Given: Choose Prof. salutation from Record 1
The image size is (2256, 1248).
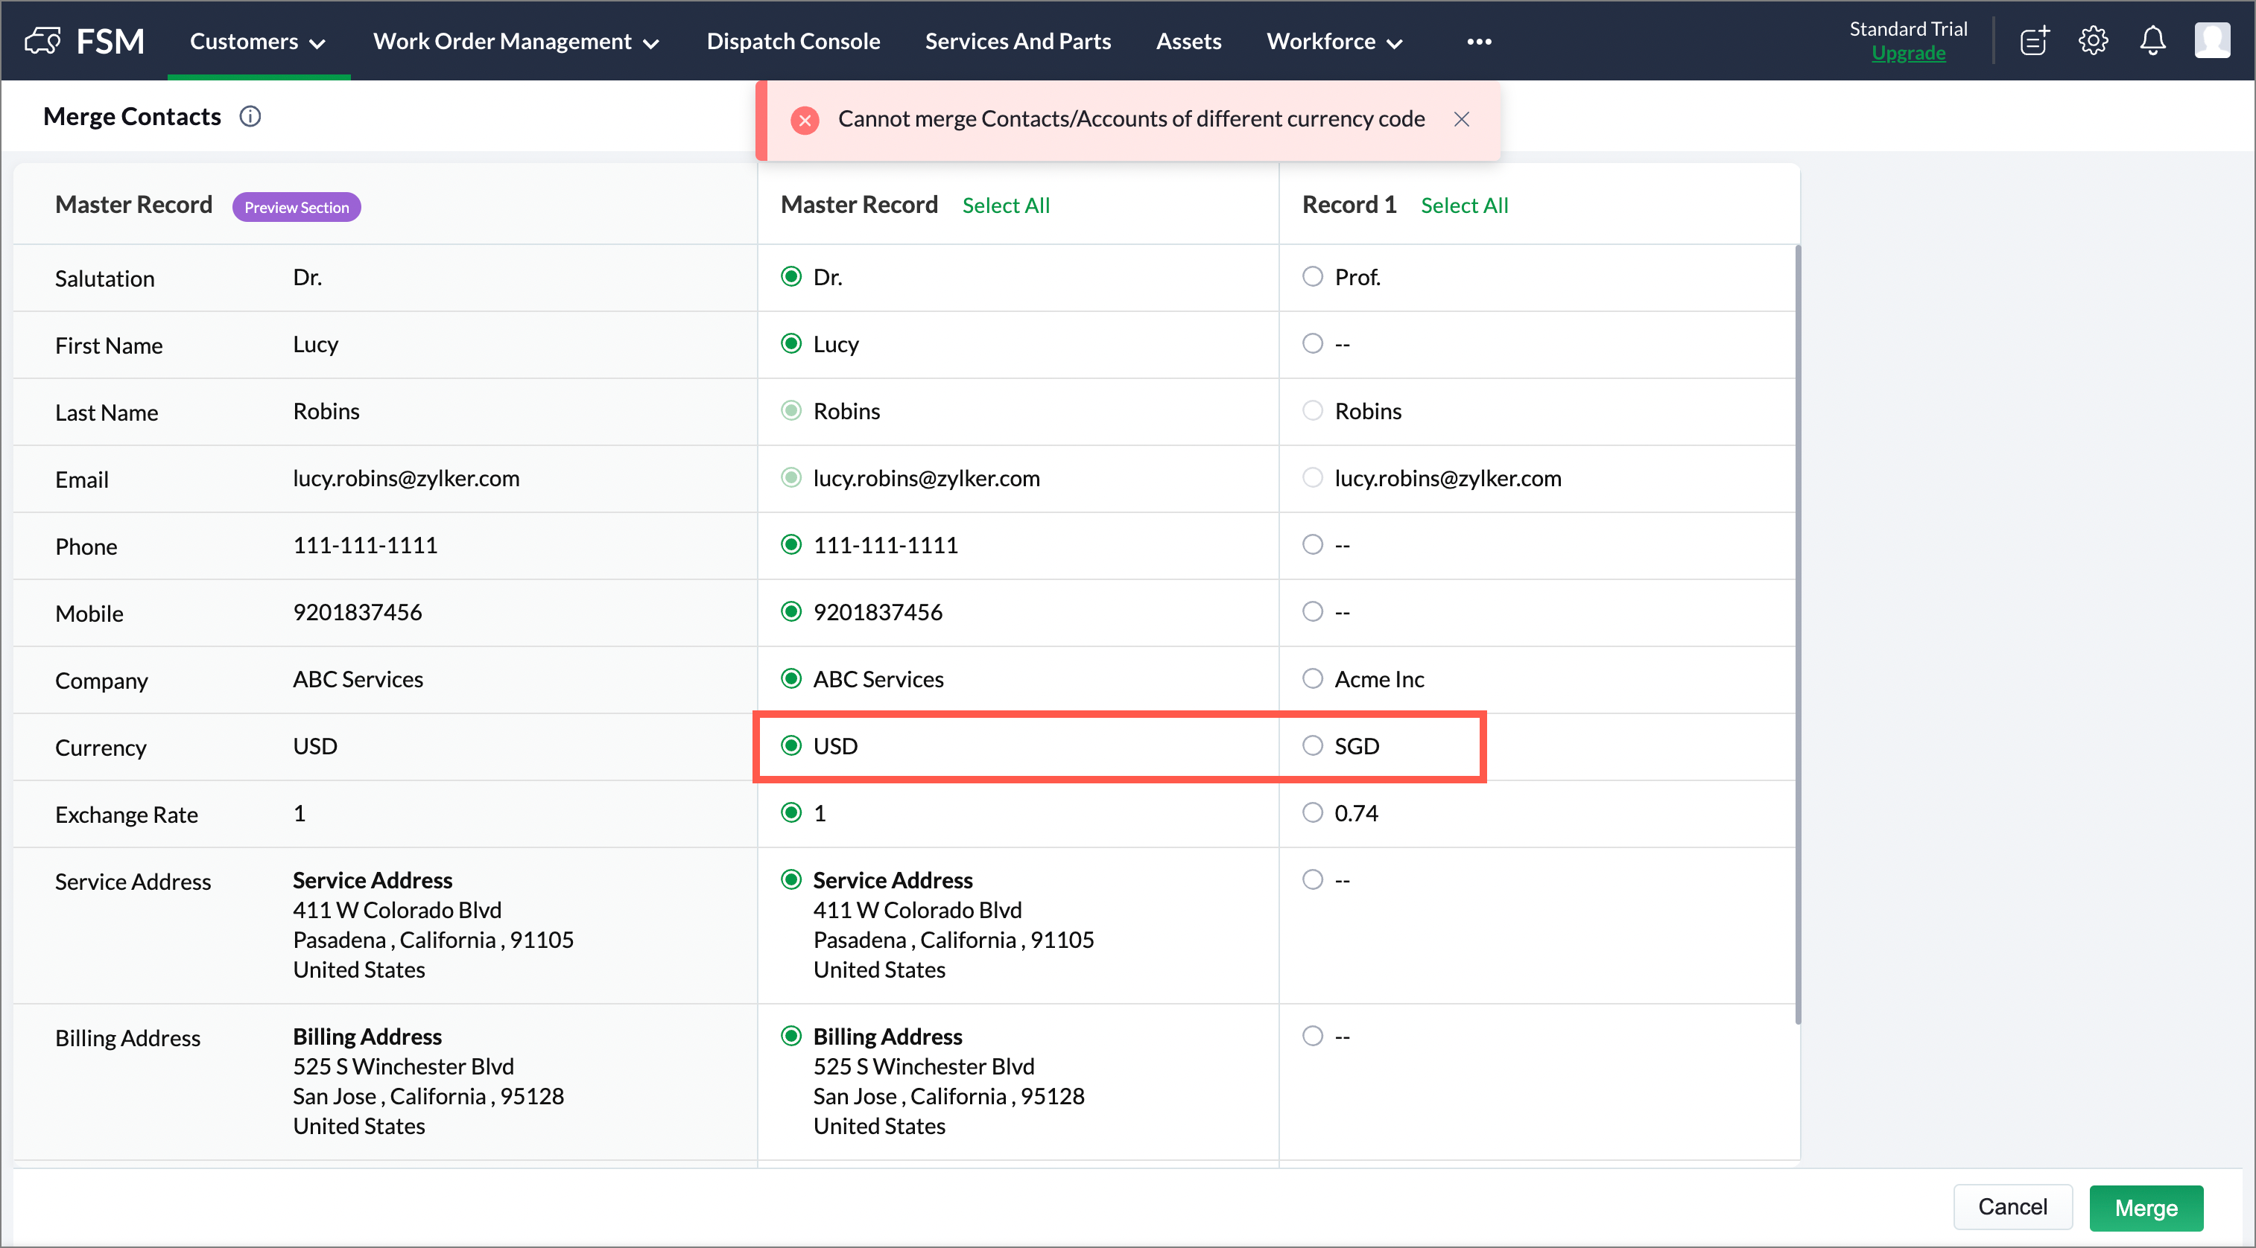Looking at the screenshot, I should point(1312,276).
